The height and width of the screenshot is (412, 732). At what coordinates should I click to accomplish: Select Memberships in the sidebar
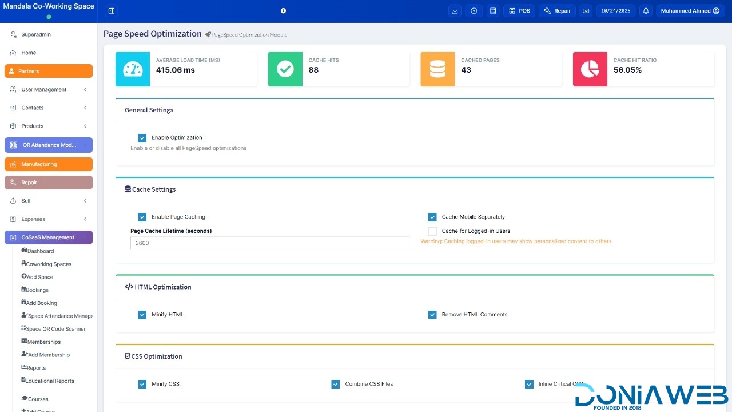(x=43, y=342)
